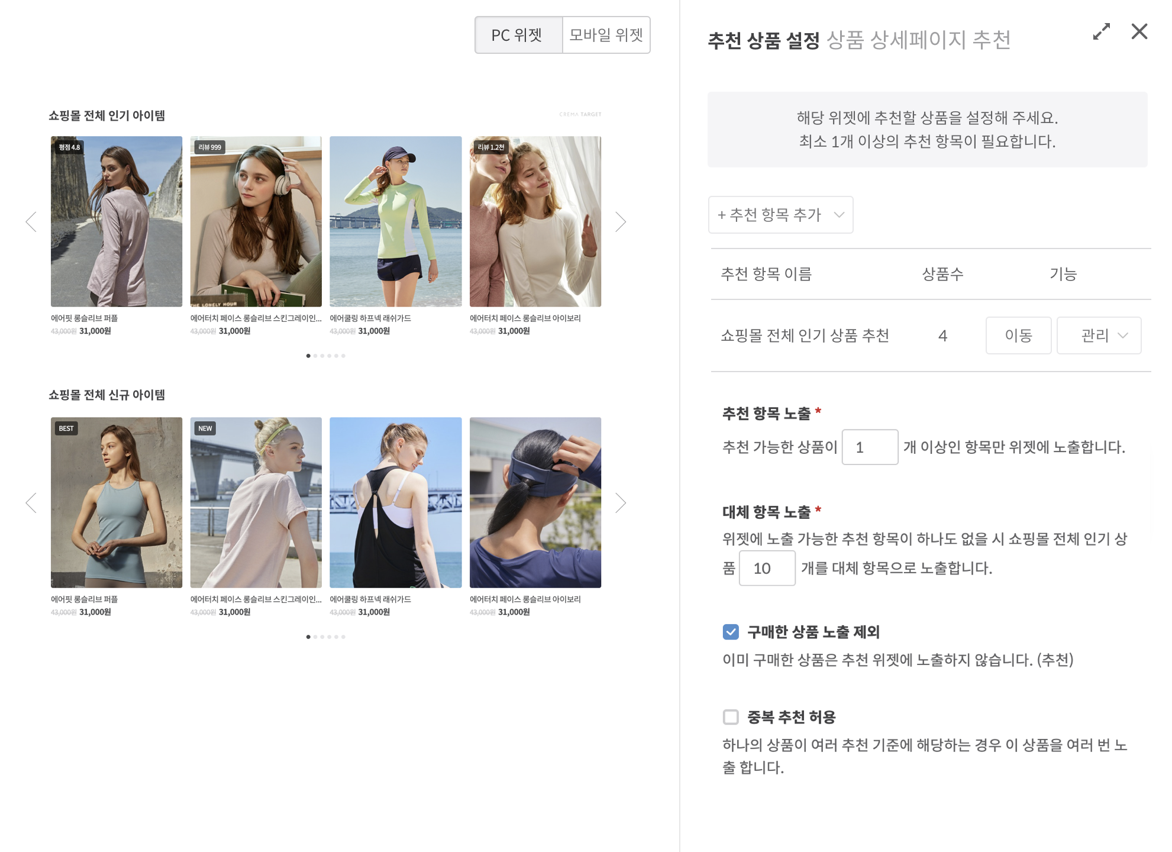
Task: Click the expand panel diagonal arrows icon
Action: point(1101,32)
